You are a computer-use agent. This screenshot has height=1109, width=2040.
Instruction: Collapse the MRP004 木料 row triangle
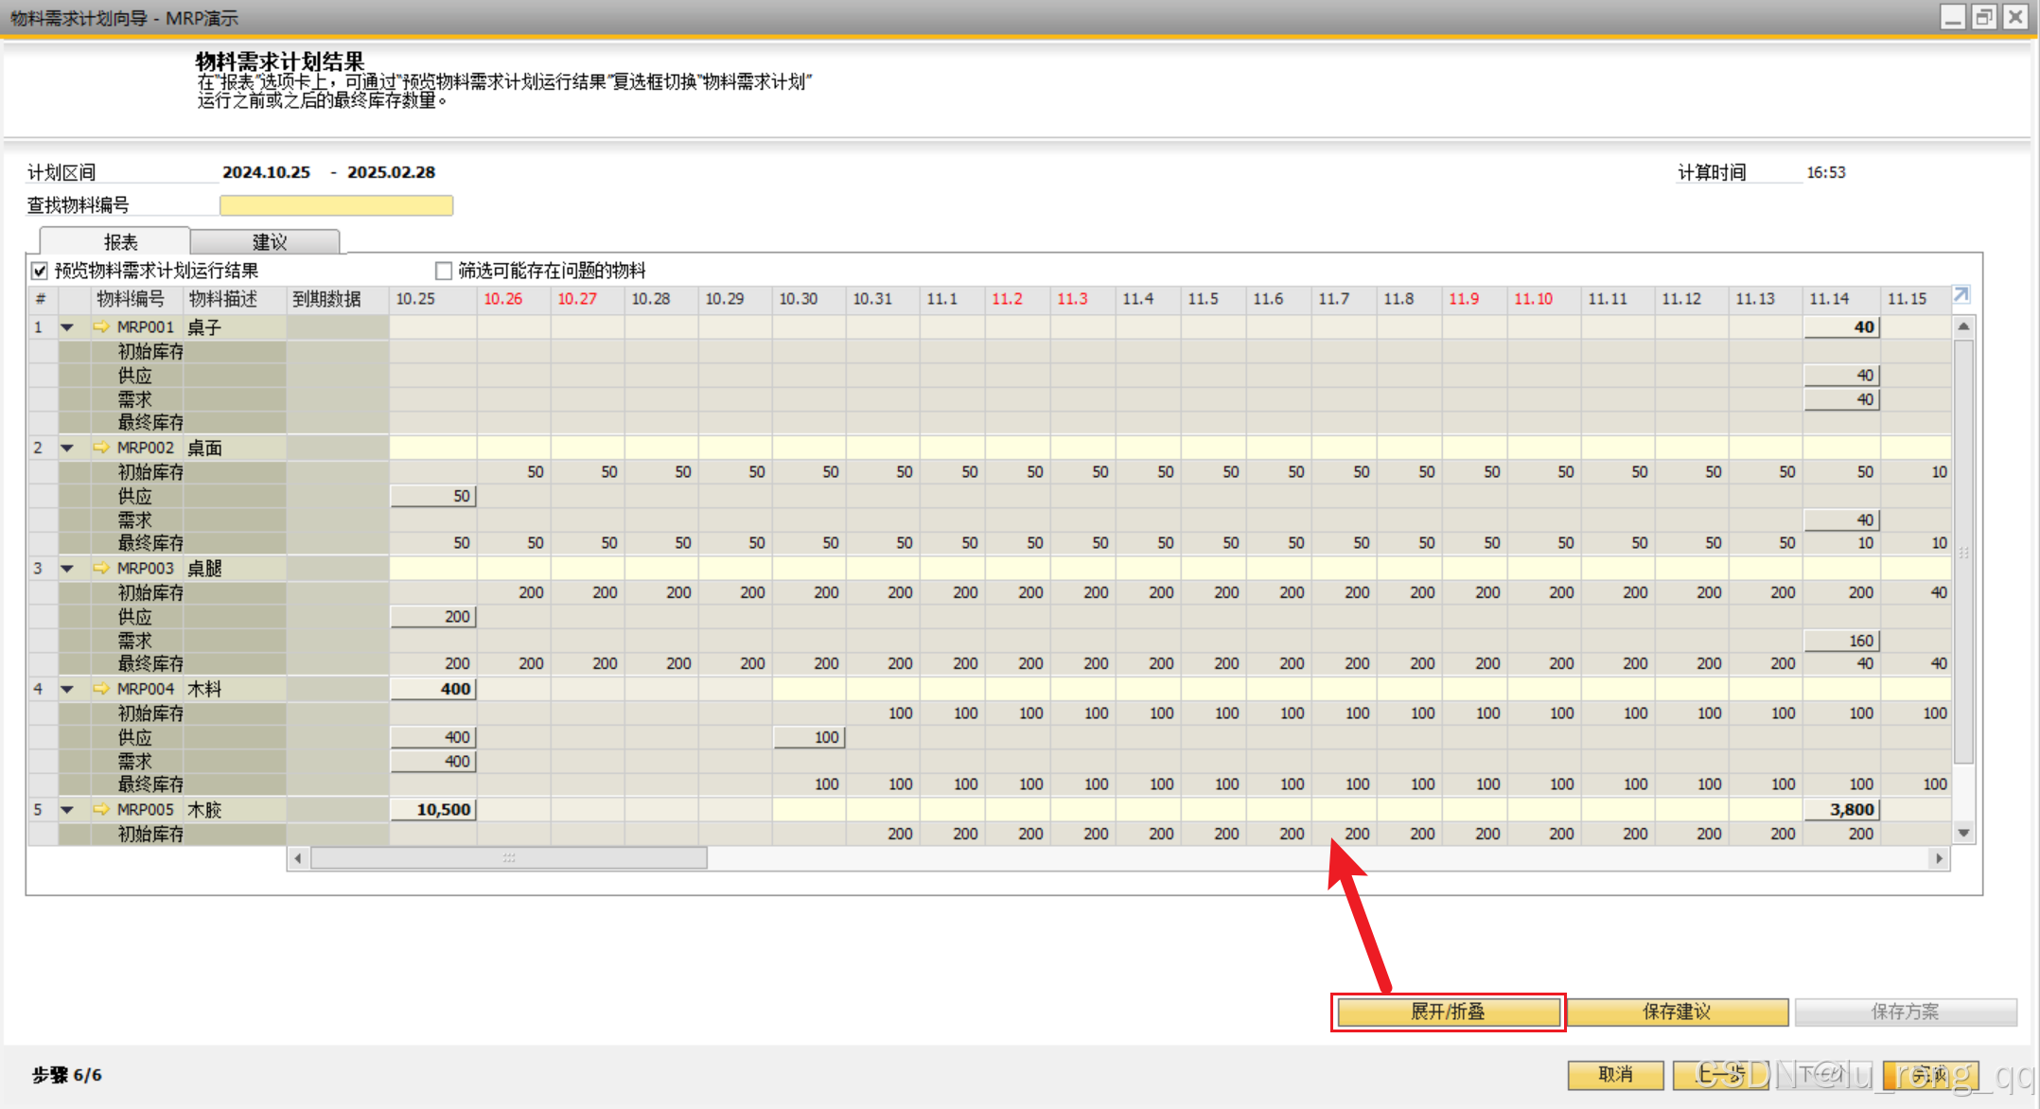[x=67, y=689]
